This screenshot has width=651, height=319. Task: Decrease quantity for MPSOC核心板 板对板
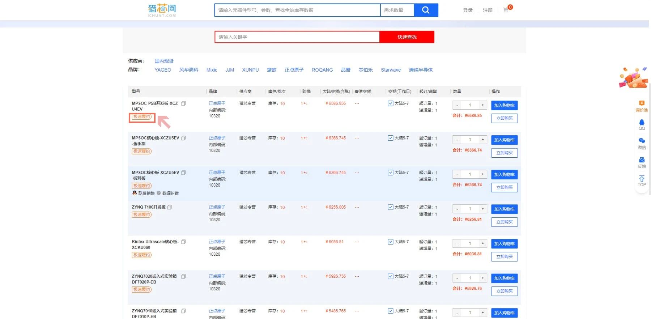[x=457, y=174]
